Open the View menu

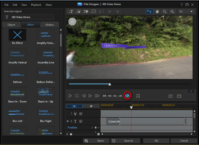point(24,5)
